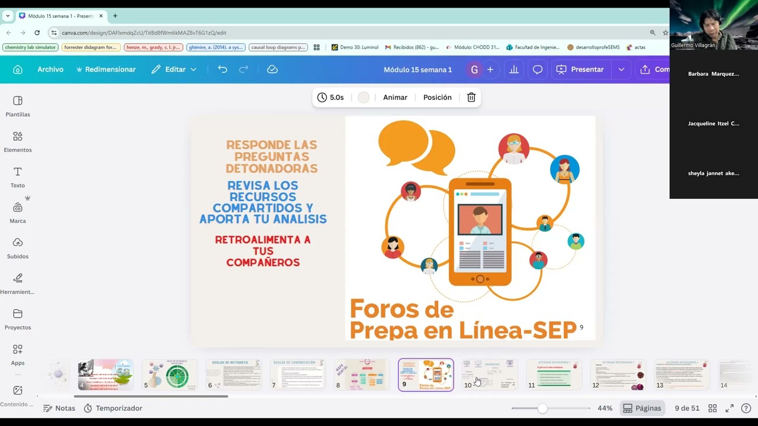Screen dimensions: 758x426
Task: Open the grid view of pages
Action: click(712, 408)
